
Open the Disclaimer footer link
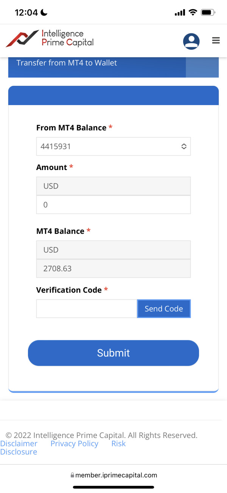[x=19, y=444]
